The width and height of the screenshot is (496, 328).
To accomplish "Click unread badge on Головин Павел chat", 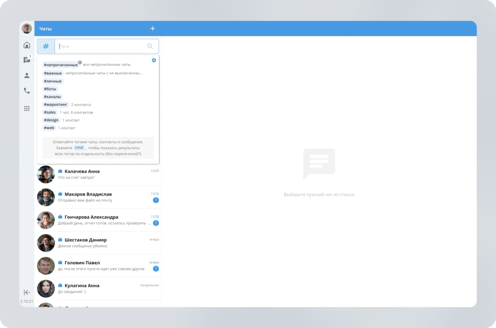I will pyautogui.click(x=155, y=268).
